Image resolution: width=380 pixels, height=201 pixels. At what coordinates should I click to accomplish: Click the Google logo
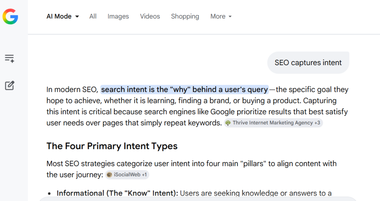pos(10,17)
